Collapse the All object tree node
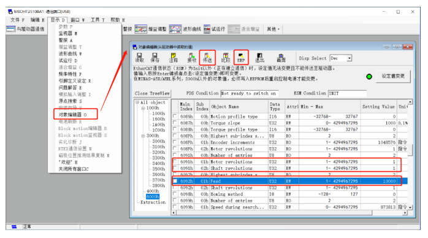 [x=137, y=102]
